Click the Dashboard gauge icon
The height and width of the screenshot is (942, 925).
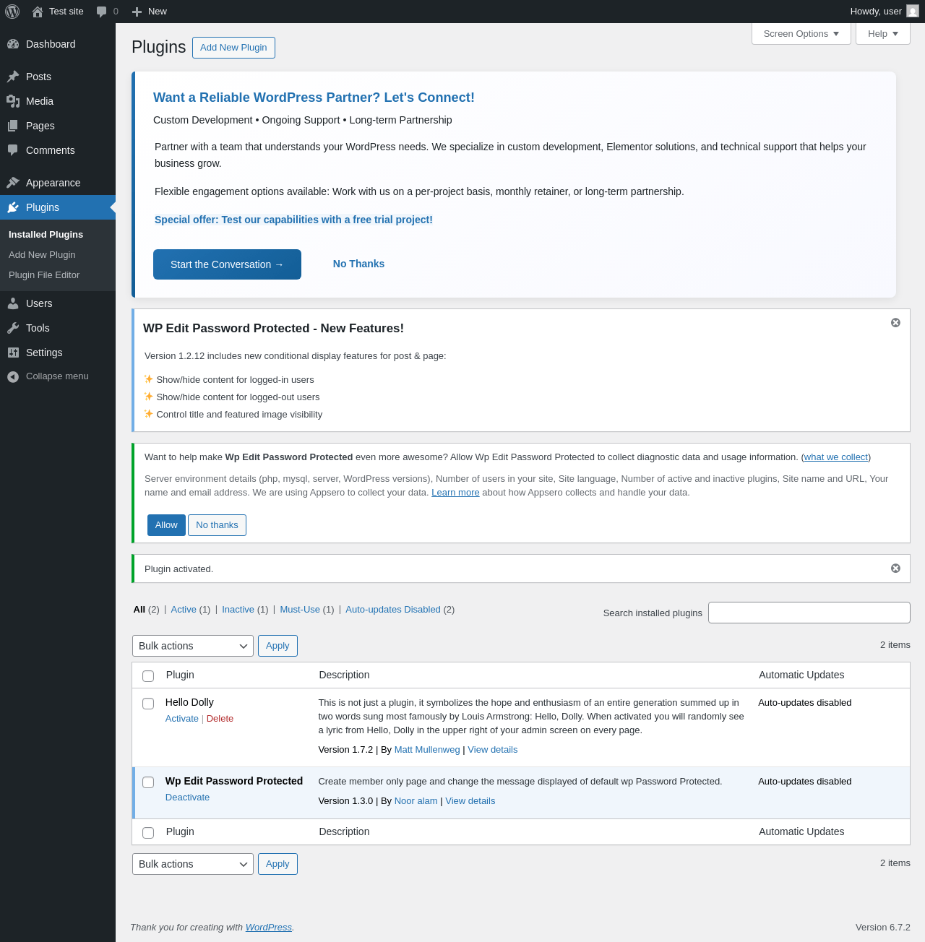[13, 44]
